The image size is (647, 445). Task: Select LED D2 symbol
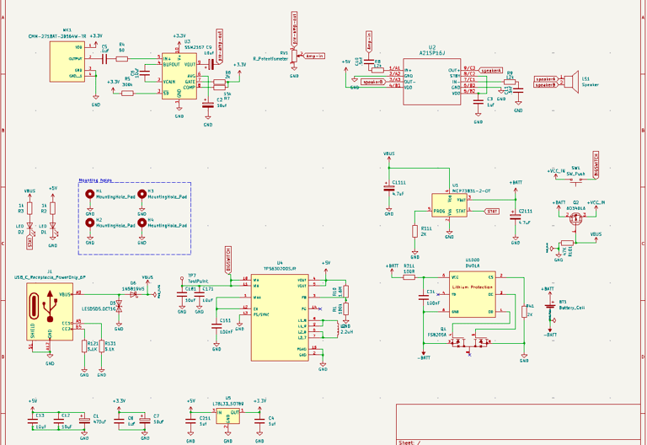pyautogui.click(x=29, y=226)
